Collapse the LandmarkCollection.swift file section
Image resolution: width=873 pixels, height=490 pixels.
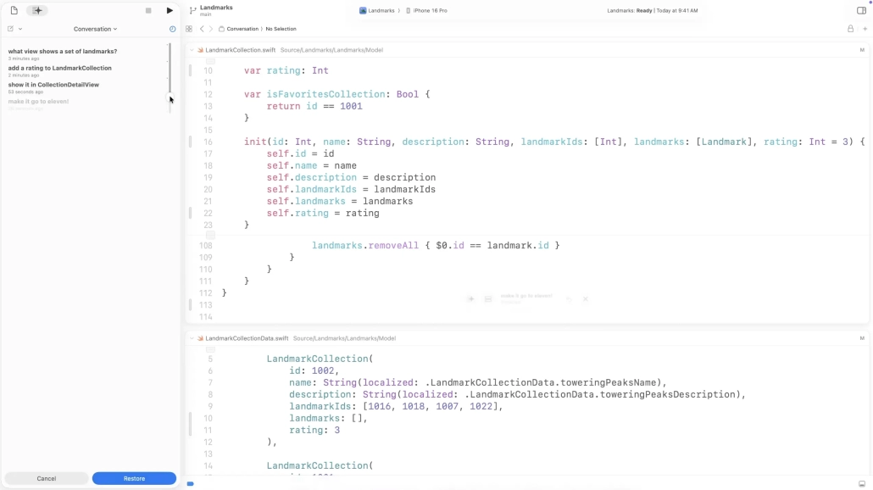click(192, 50)
